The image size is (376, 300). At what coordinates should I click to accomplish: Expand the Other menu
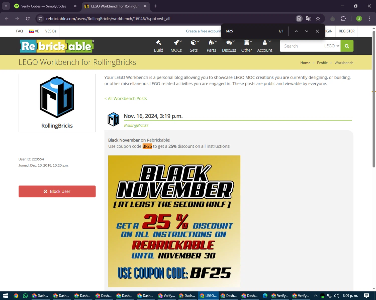[x=247, y=46]
